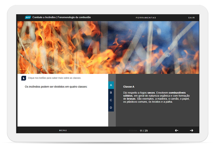Click the page counter 11 / 29

pyautogui.click(x=144, y=131)
